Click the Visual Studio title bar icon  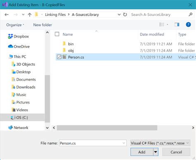5,5
